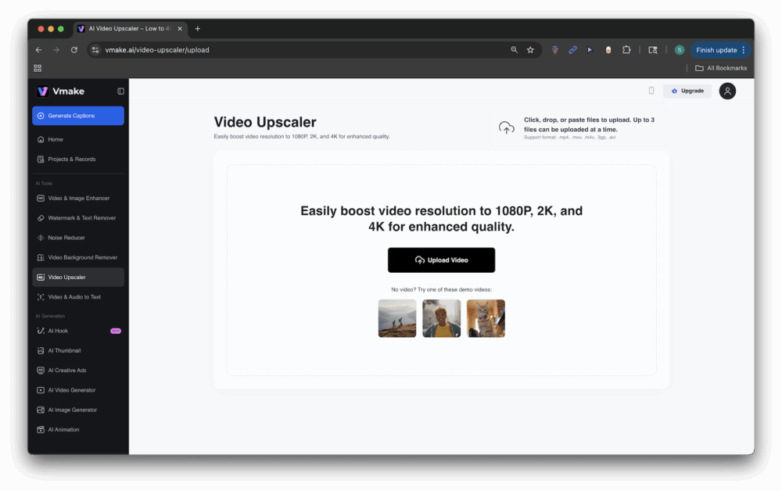Viewport: 782px width, 491px height.
Task: Click the Upgrade button
Action: [x=687, y=91]
